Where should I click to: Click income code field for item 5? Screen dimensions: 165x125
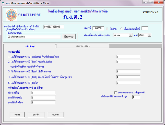(128, 83)
